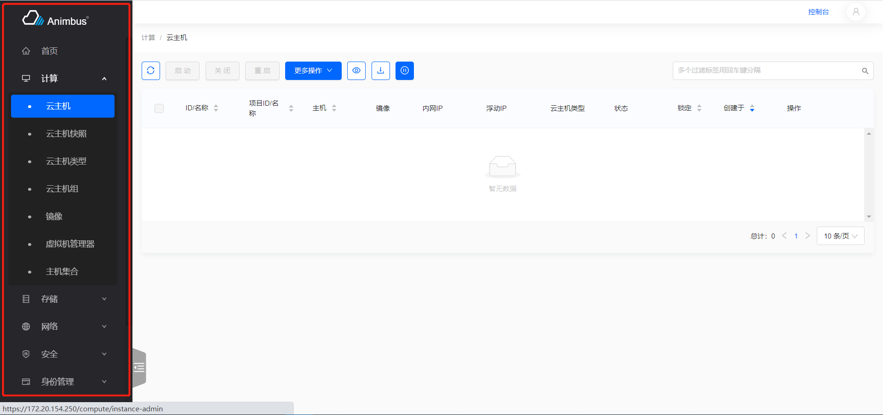This screenshot has height=415, width=883.
Task: Open user avatar menu at top right
Action: pos(855,11)
